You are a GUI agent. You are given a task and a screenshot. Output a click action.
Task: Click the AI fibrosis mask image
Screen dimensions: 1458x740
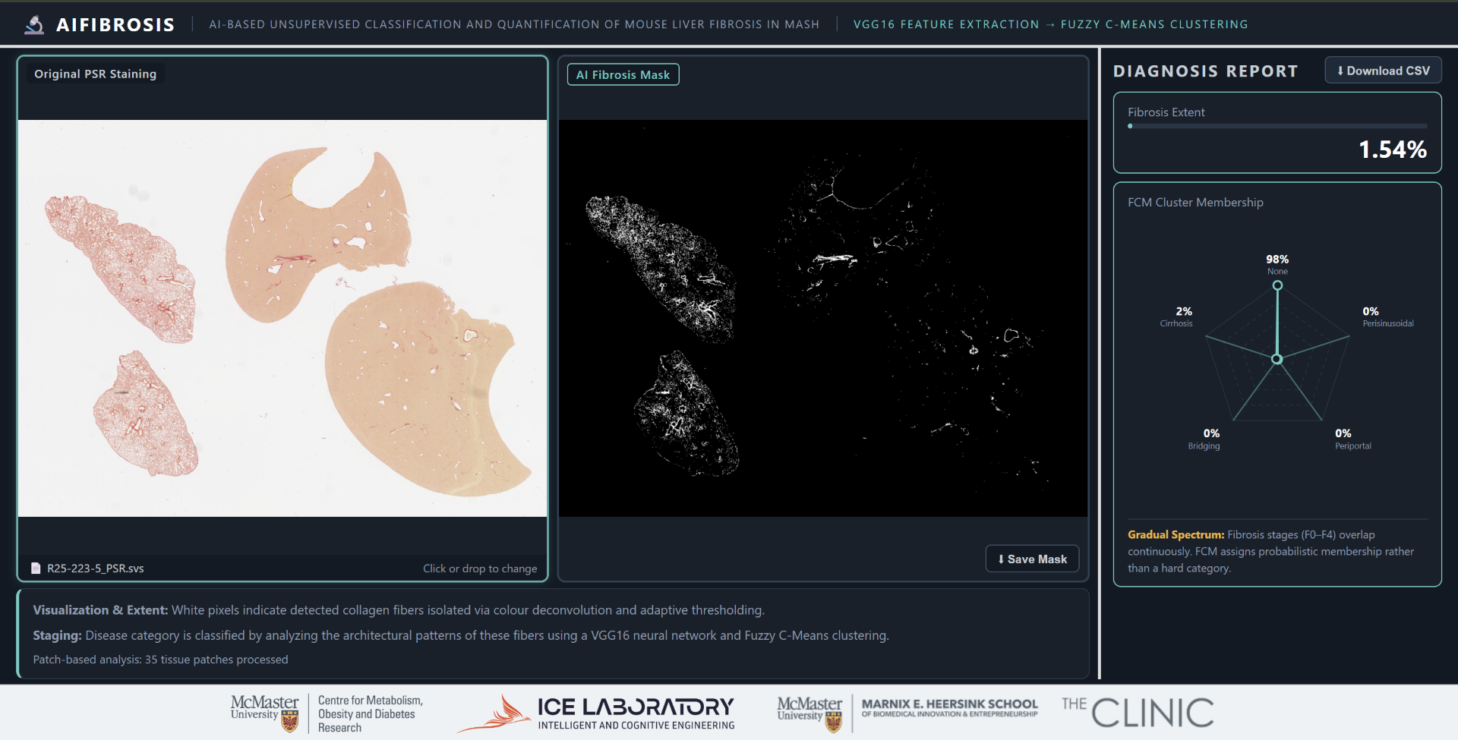pyautogui.click(x=822, y=317)
